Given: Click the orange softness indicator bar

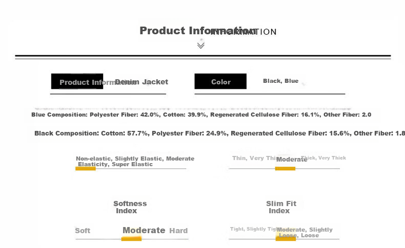Looking at the screenshot, I should (x=131, y=239).
